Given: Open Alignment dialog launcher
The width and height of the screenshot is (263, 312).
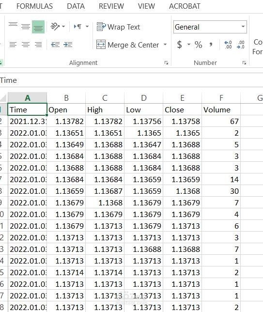Looking at the screenshot, I should 166,63.
